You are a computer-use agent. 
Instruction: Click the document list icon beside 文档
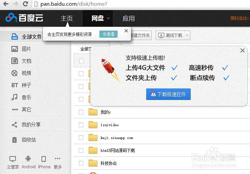[14, 61]
